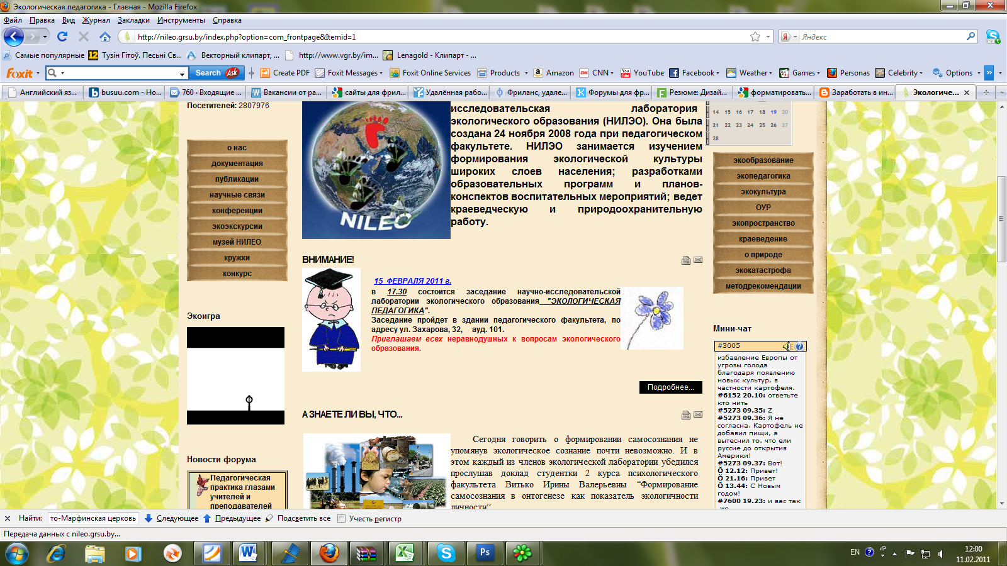Enable the Учесть регистр checkbox
The image size is (1007, 566).
(x=342, y=519)
